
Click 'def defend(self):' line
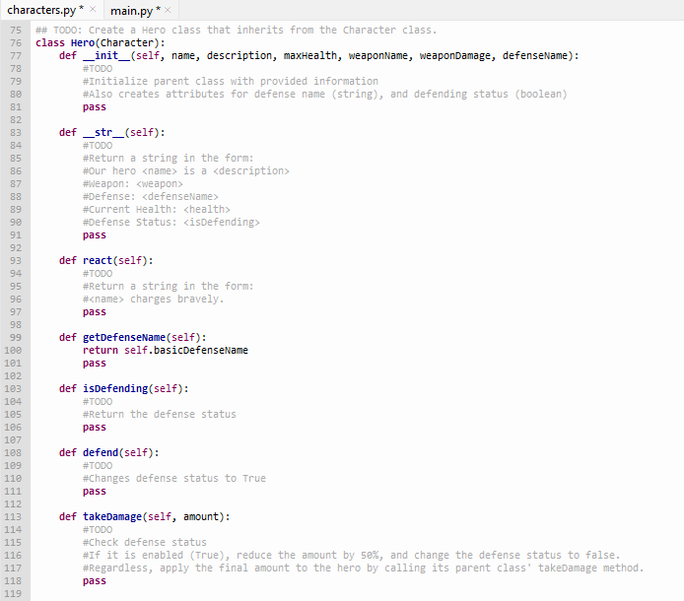[109, 452]
